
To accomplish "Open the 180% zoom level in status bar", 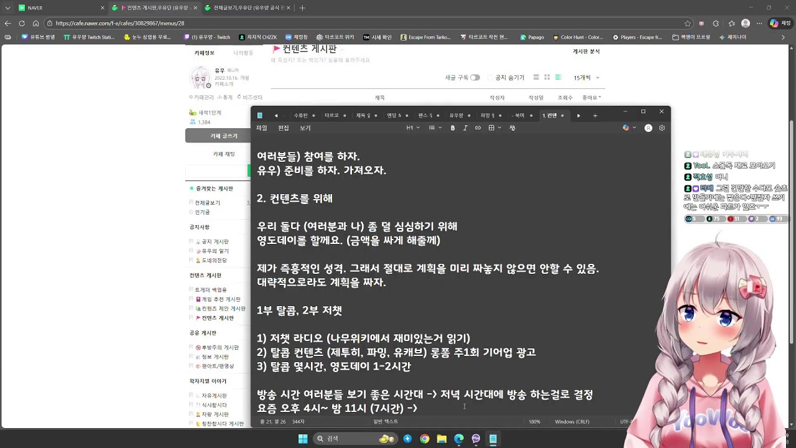I will (534, 421).
